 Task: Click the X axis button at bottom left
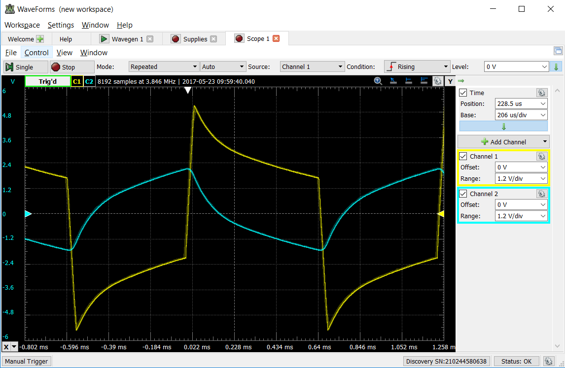[6, 347]
